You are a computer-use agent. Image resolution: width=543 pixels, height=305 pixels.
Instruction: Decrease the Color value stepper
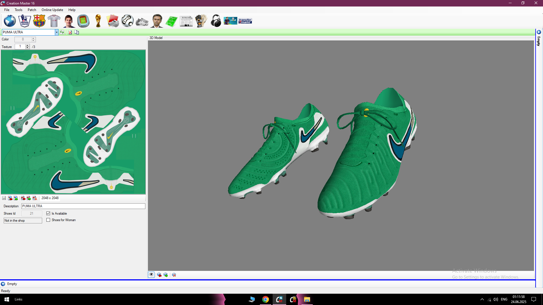pyautogui.click(x=33, y=41)
